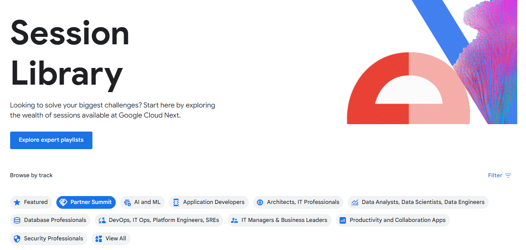Click the chart icon beside Data Analysts

[355, 202]
